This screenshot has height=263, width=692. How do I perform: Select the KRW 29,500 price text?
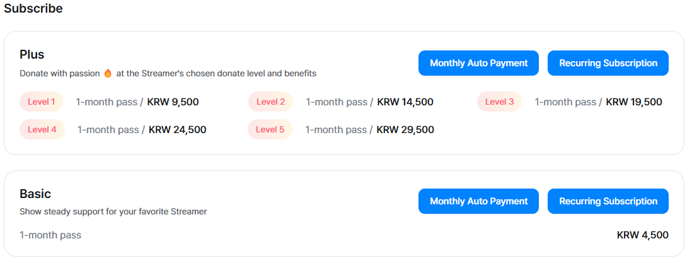point(405,130)
